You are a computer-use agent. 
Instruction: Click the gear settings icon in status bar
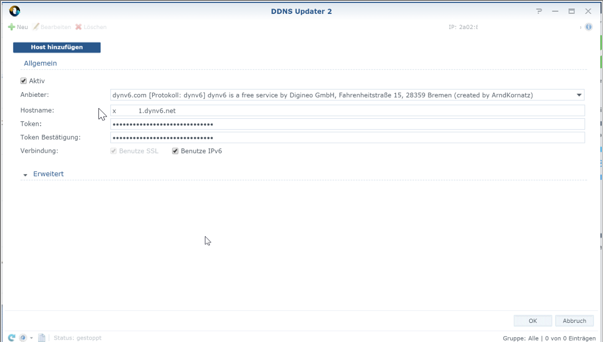(23, 338)
